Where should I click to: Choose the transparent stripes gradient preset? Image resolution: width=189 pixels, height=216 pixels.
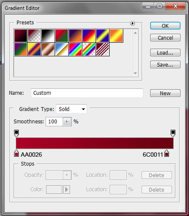(102, 49)
